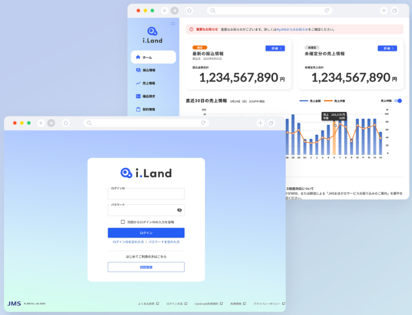Click the パスワード input field
Screen dimensions: 412x315
146,210
